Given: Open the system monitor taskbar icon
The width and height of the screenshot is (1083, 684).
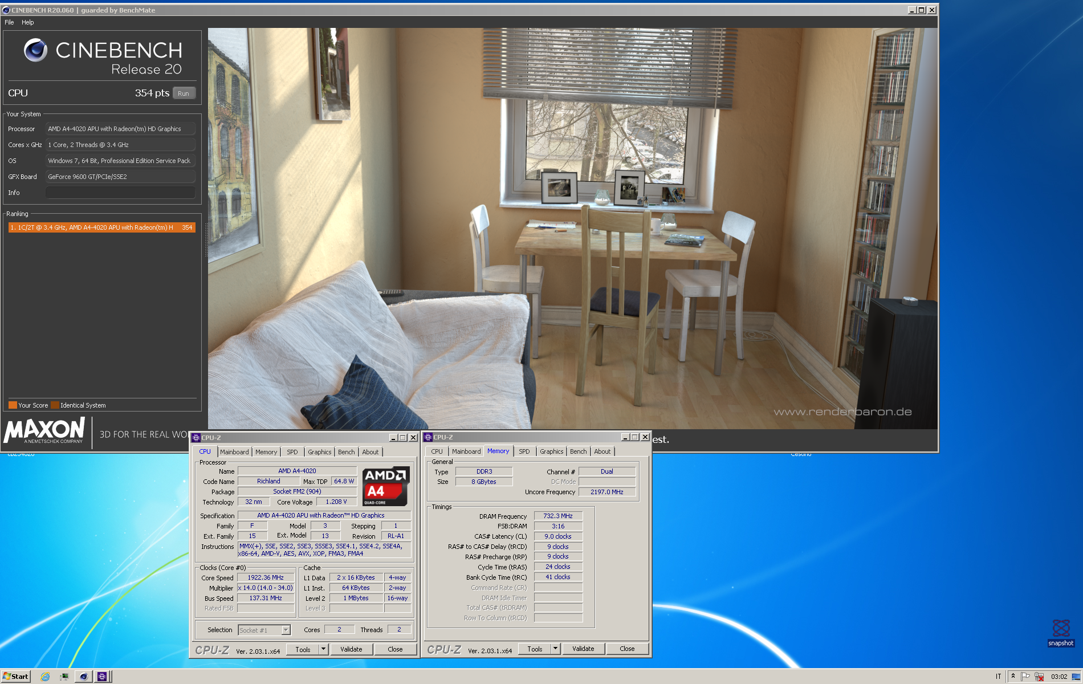Looking at the screenshot, I should pos(64,677).
